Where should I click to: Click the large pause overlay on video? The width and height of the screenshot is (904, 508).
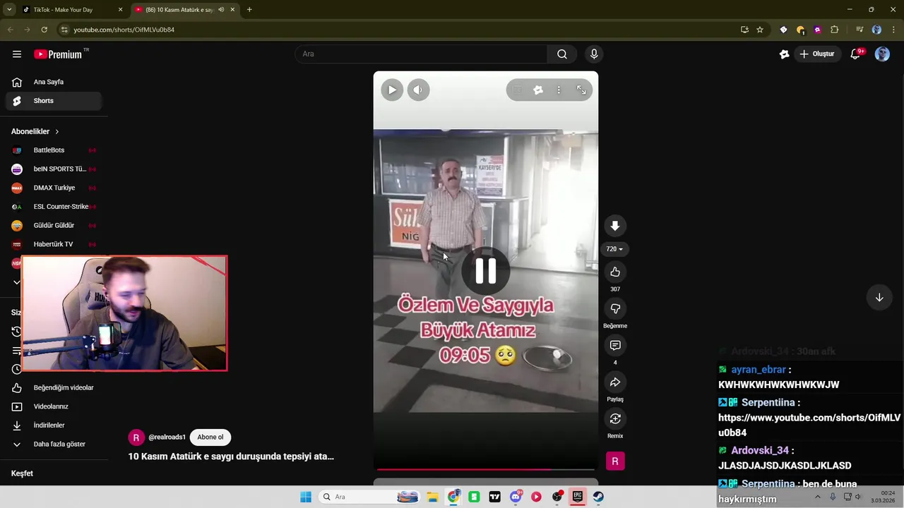pos(486,270)
